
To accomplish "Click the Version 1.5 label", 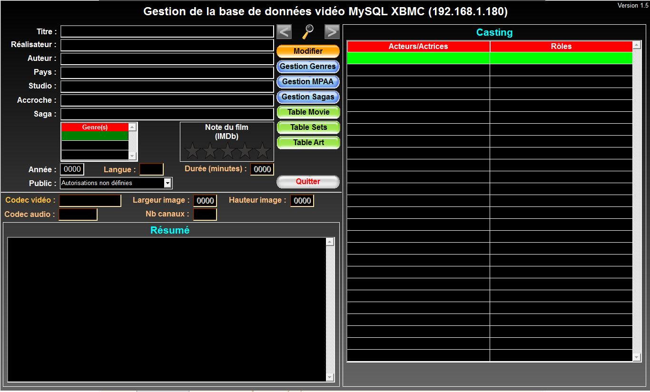I will click(x=633, y=5).
